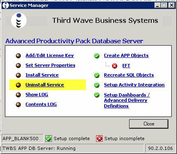The width and height of the screenshot is (177, 154).
Task: Click the Setup incomplete legend label
Action: [x=124, y=139]
